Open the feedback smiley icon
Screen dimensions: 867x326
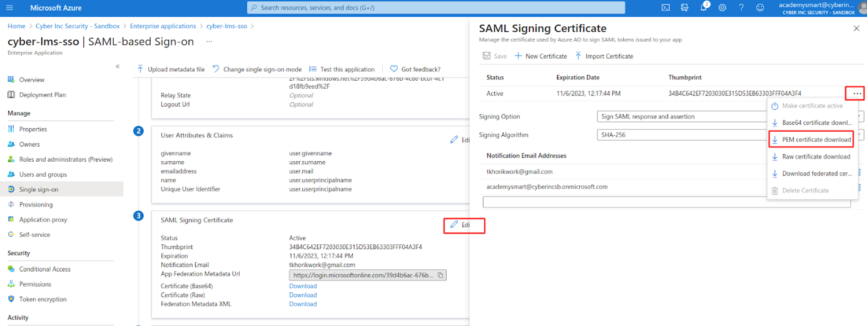point(760,8)
